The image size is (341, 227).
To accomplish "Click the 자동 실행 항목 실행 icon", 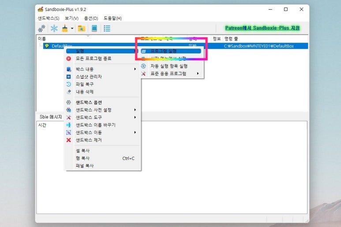I will click(143, 66).
